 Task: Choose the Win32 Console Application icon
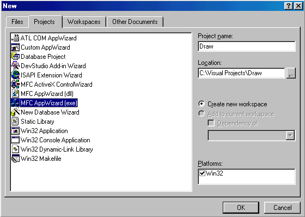tap(15, 140)
